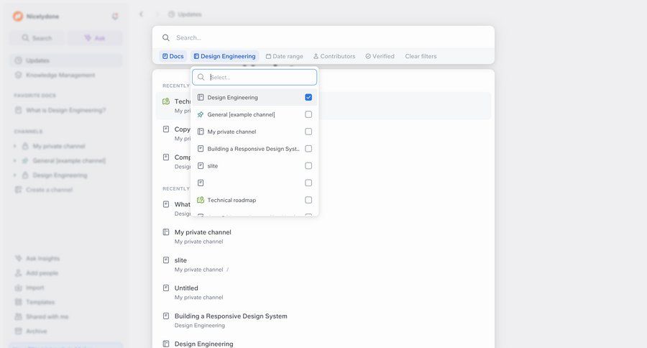Focus the Select filter input field
Viewport: 647px width, 348px height.
[x=260, y=77]
